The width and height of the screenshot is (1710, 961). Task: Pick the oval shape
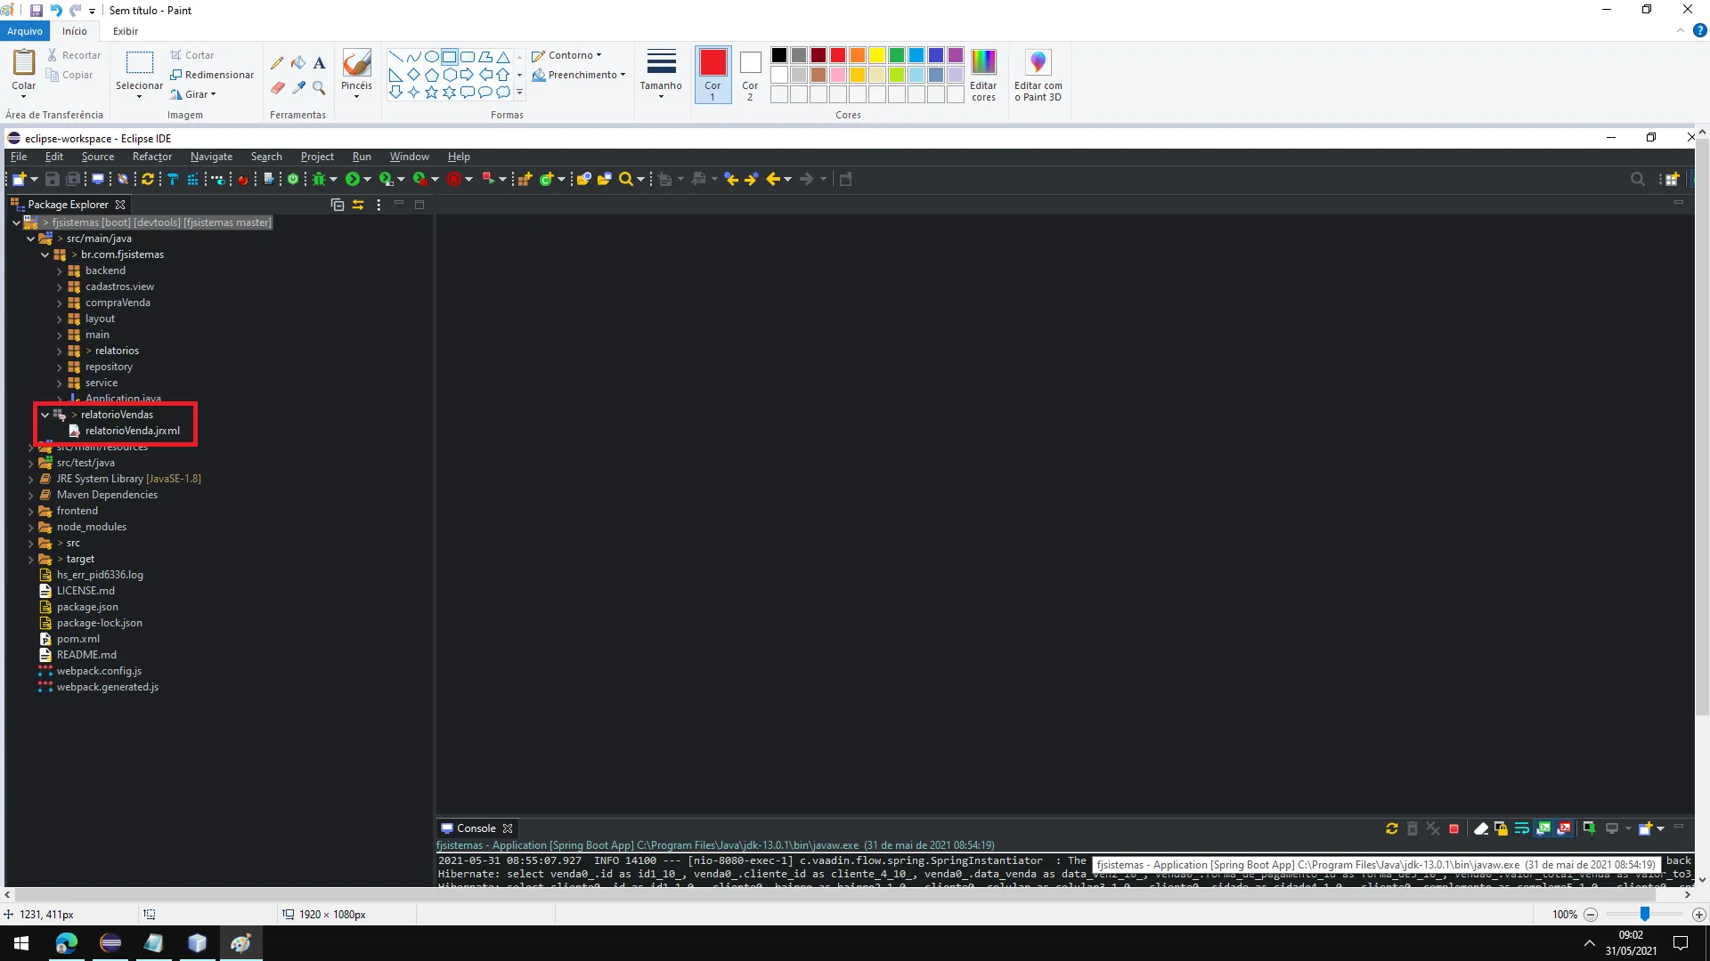[x=431, y=57]
